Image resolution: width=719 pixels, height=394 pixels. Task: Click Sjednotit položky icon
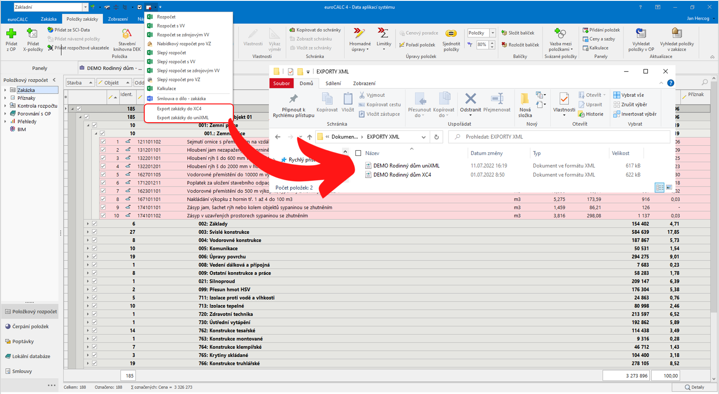pos(451,34)
